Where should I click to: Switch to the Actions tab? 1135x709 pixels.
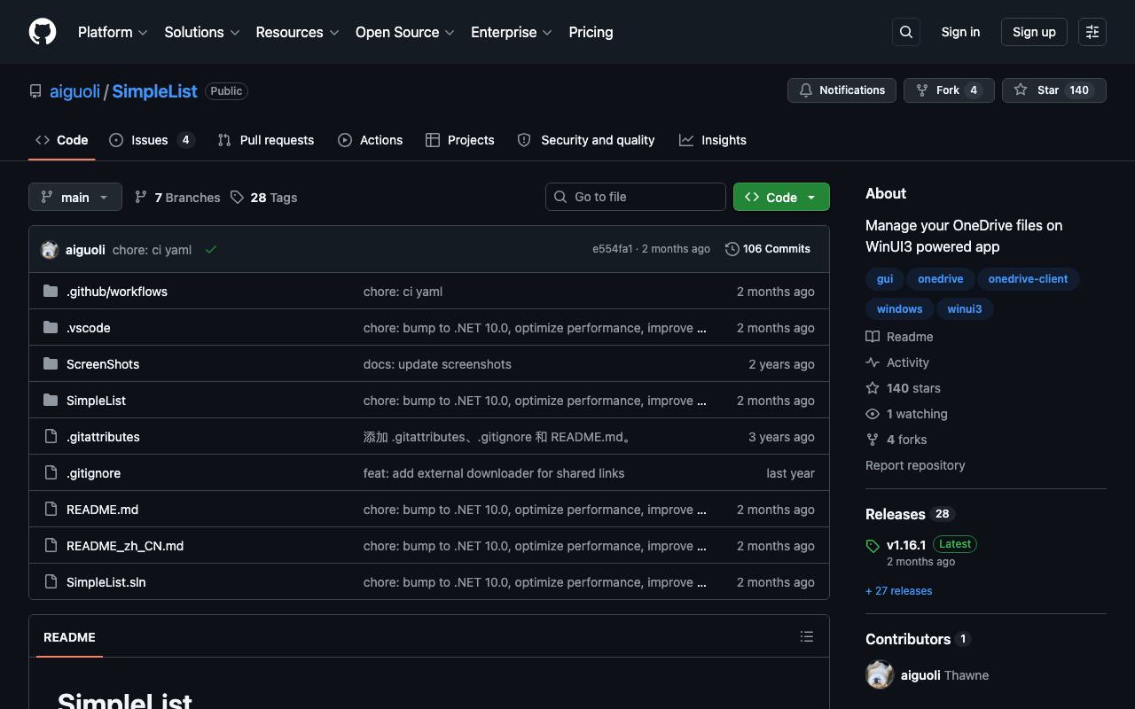370,140
